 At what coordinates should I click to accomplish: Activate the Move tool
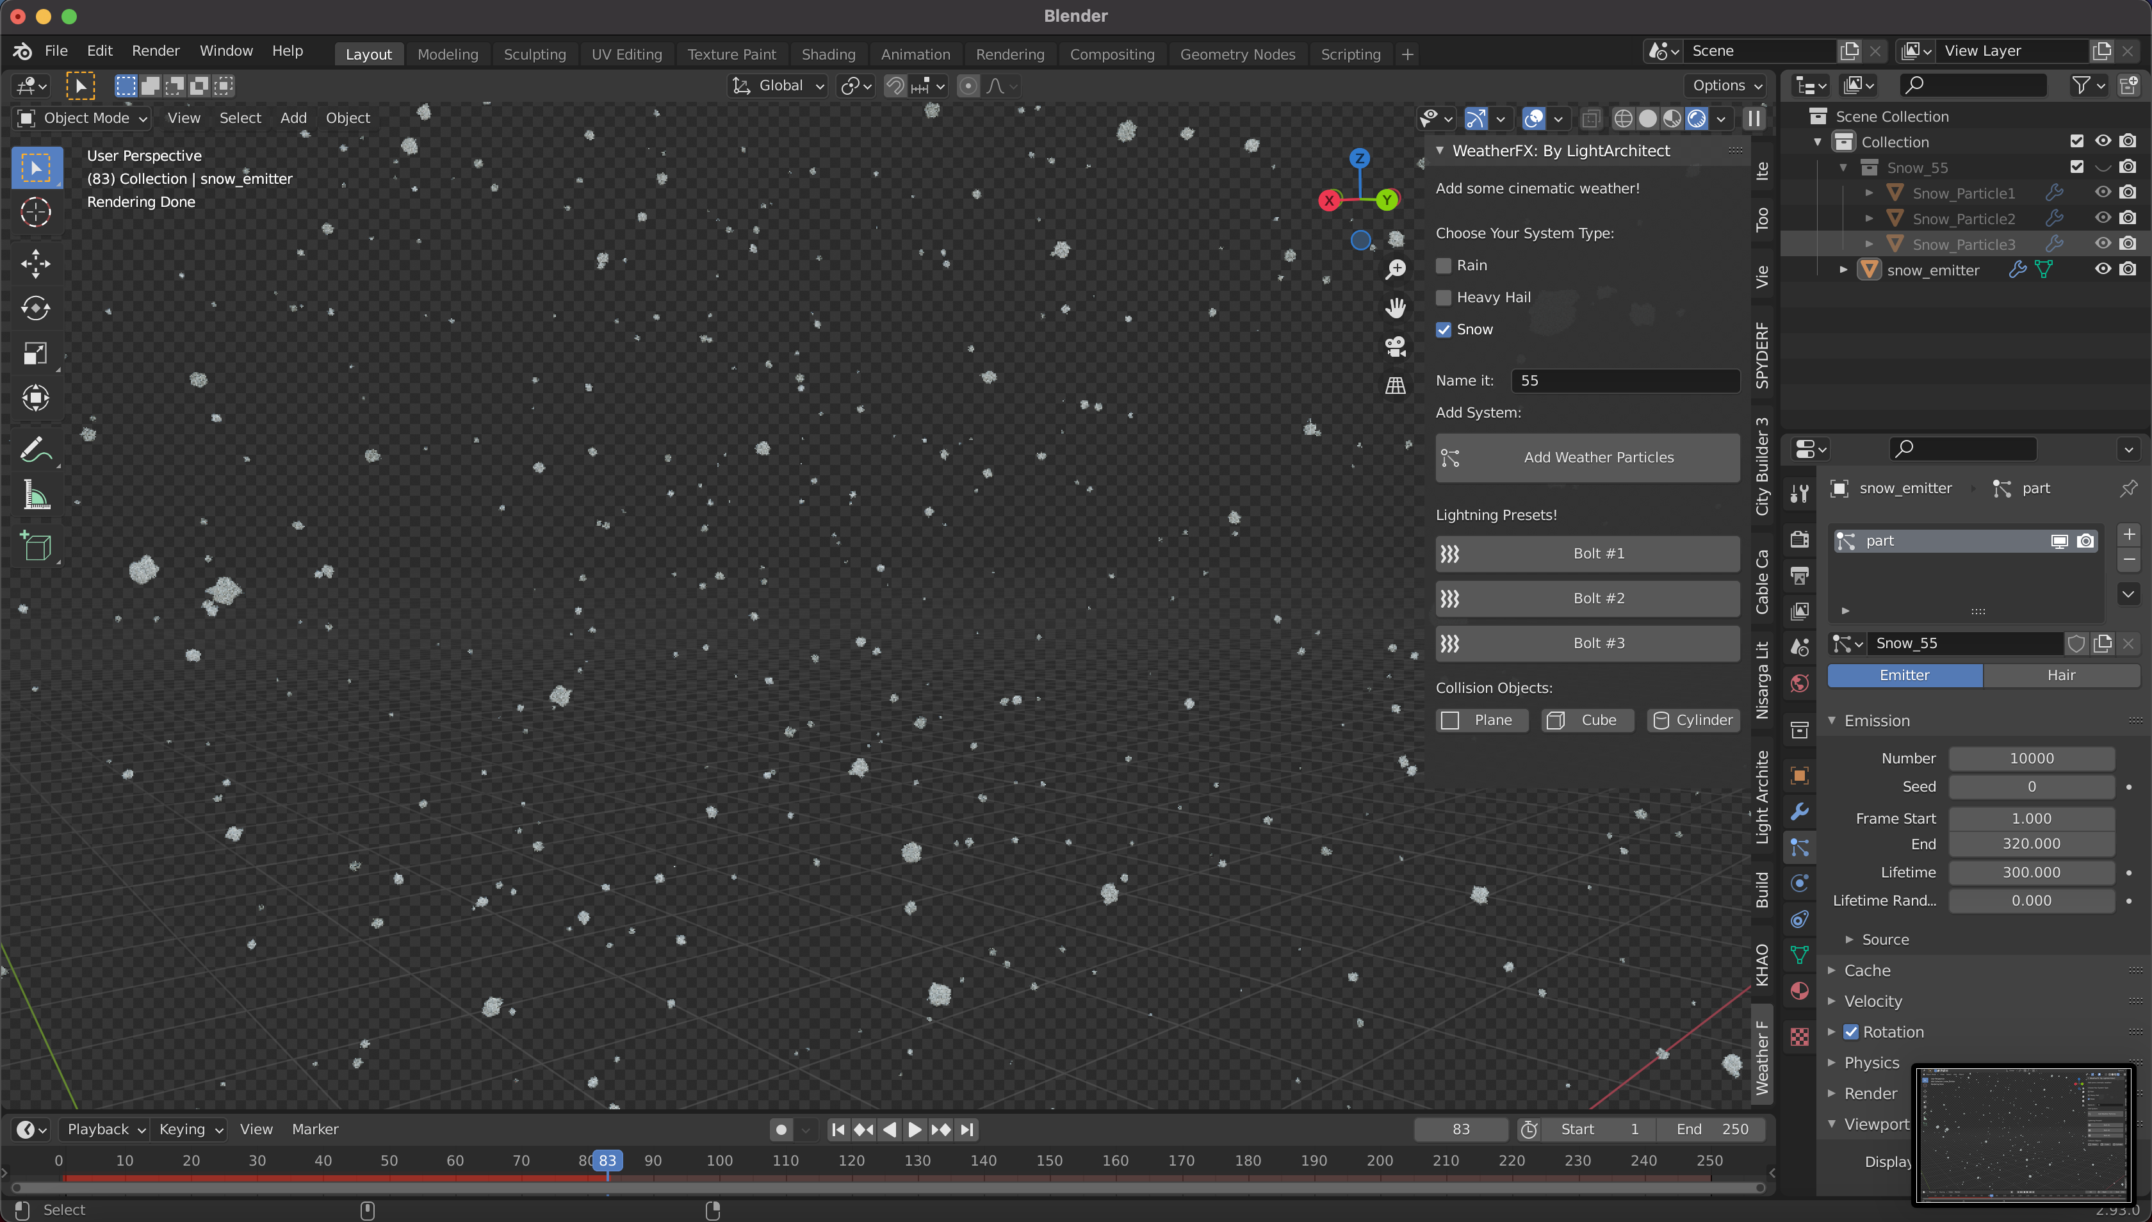pyautogui.click(x=35, y=263)
